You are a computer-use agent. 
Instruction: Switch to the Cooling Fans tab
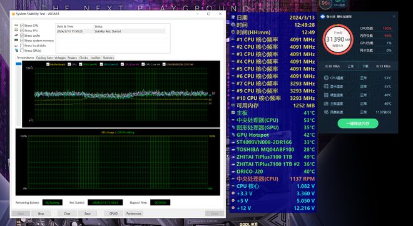pos(44,58)
